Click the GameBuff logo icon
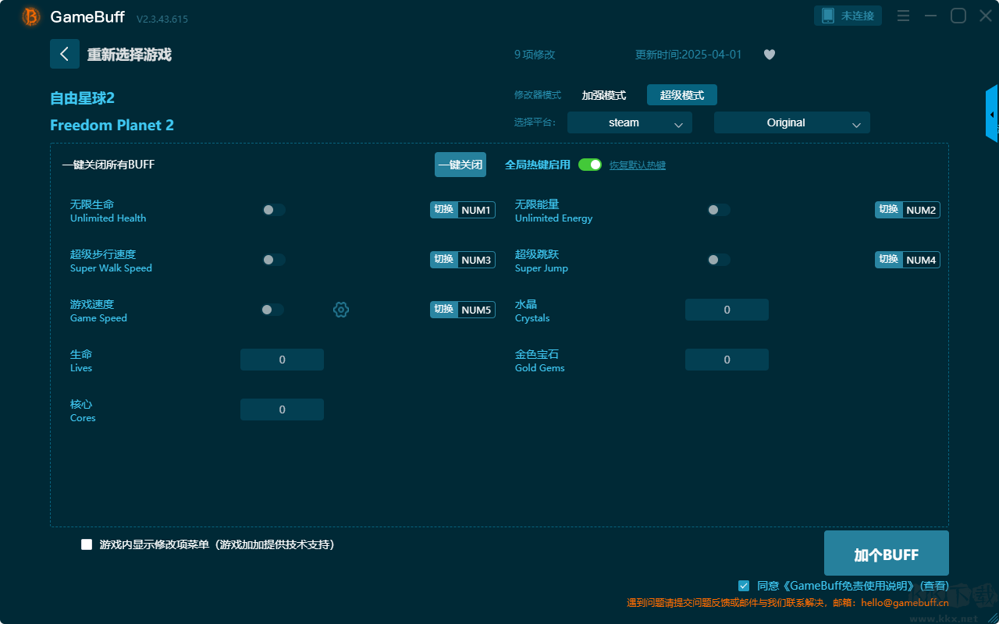999x624 pixels. (x=31, y=16)
